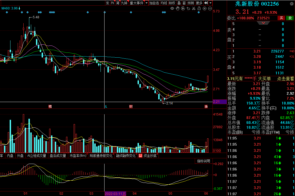295x196 pixels.
Task: Toggle 均线 moving averages
Action: click(x=164, y=3)
